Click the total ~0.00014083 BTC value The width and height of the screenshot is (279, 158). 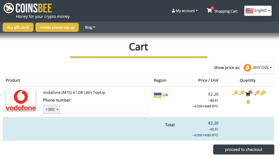(206, 135)
